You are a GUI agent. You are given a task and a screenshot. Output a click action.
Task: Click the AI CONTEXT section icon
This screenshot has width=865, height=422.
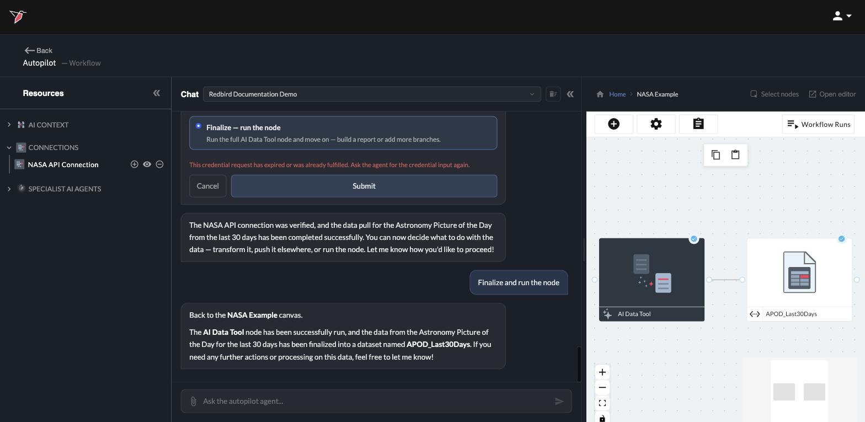pos(21,125)
